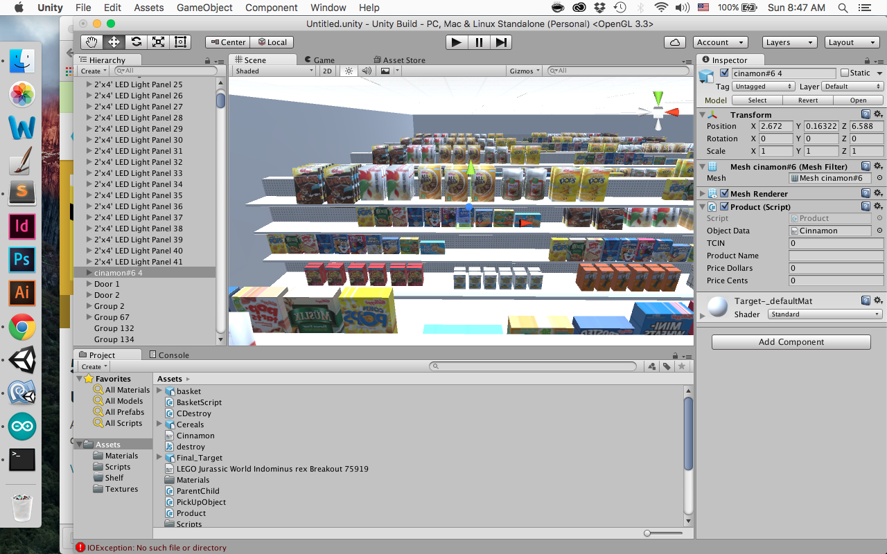
Task: Open Transform component help book icon
Action: click(x=866, y=114)
